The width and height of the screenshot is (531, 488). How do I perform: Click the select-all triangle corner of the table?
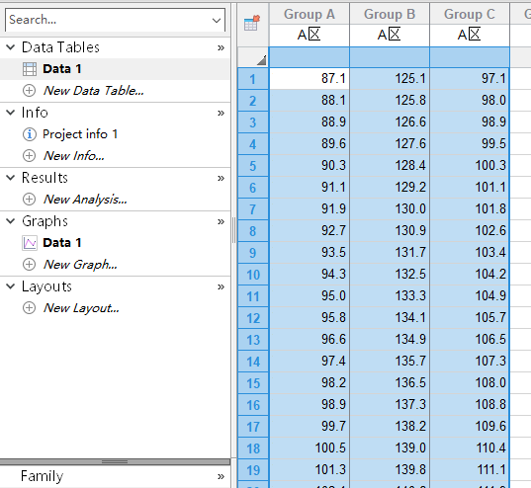point(261,60)
